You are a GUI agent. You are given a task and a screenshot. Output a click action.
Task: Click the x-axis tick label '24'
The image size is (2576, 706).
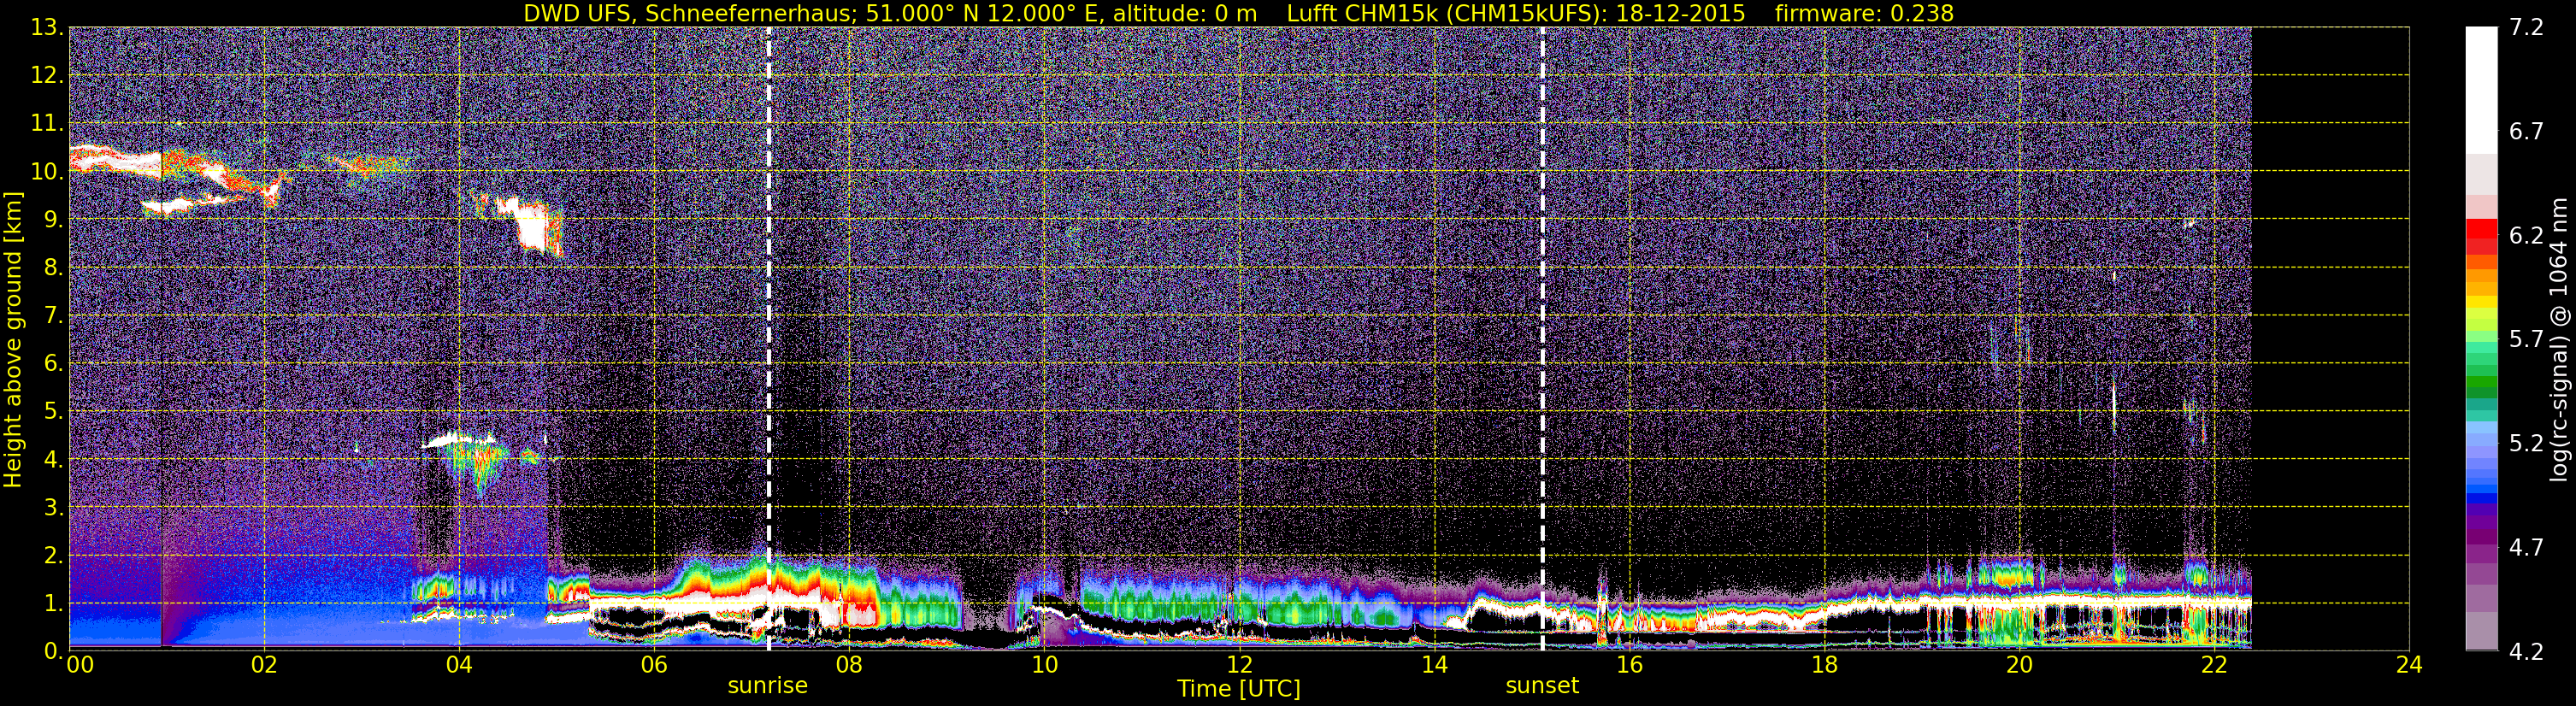point(2409,665)
